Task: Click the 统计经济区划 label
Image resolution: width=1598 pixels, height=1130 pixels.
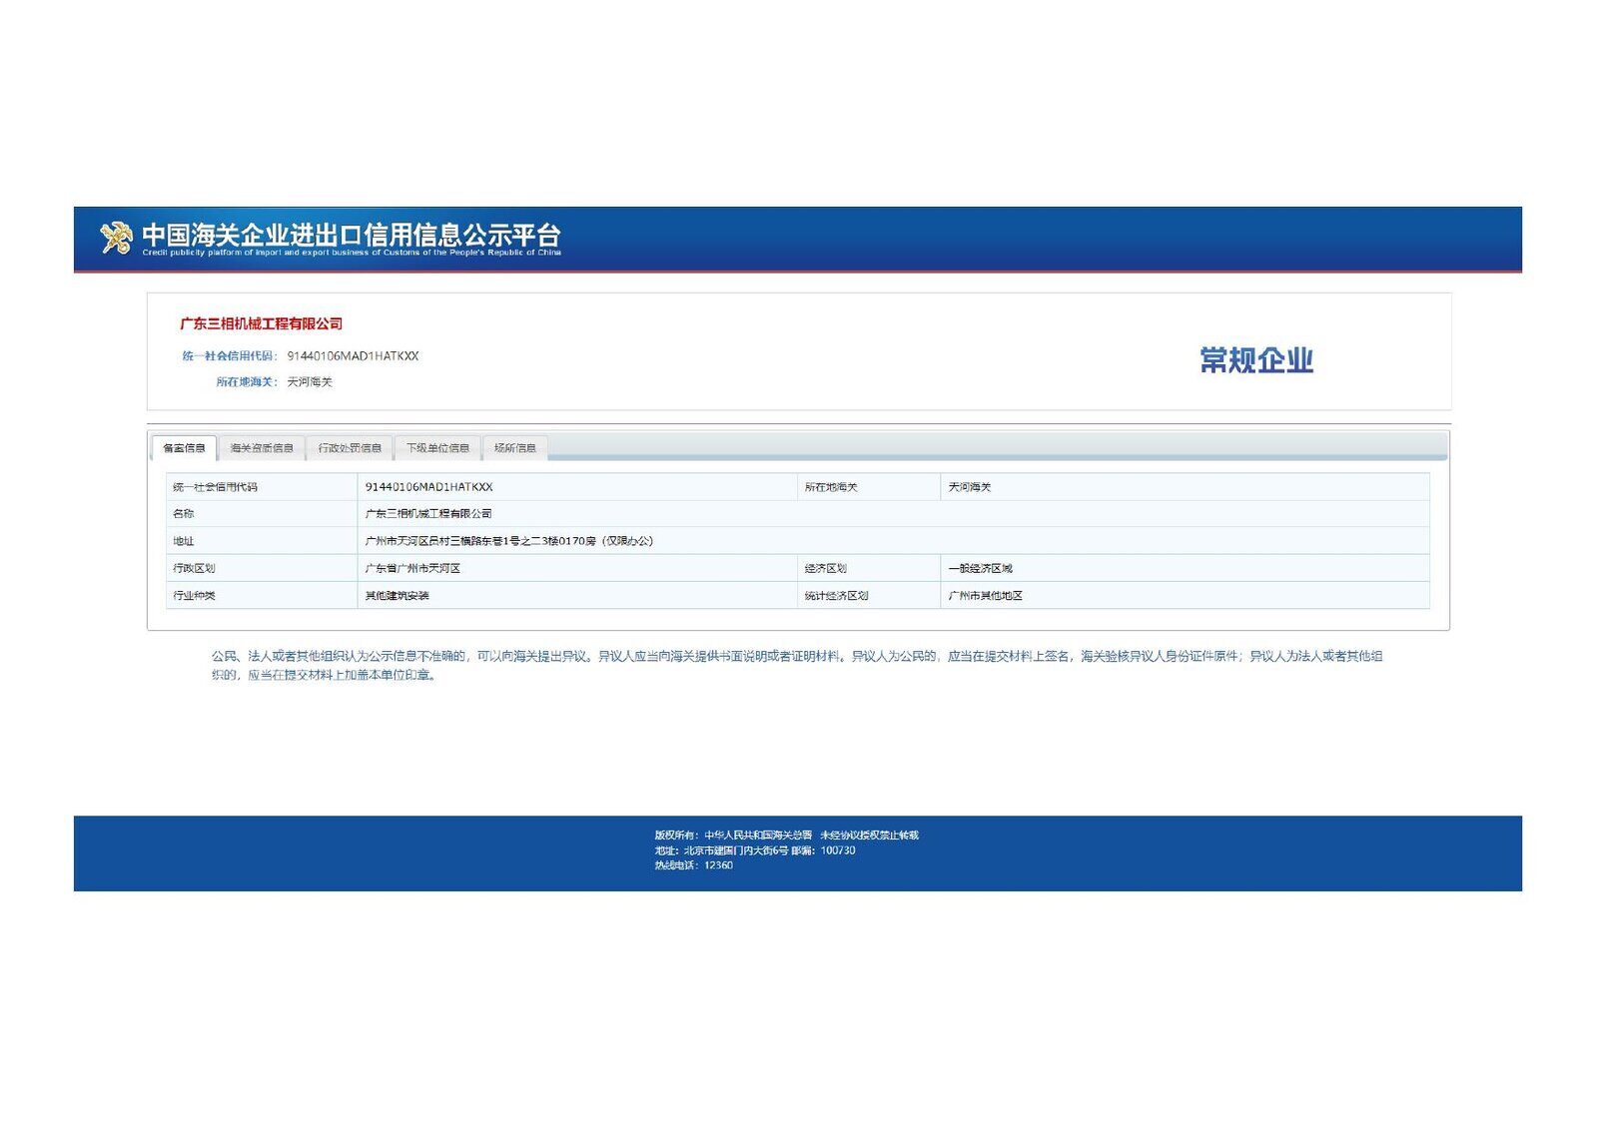Action: tap(836, 595)
